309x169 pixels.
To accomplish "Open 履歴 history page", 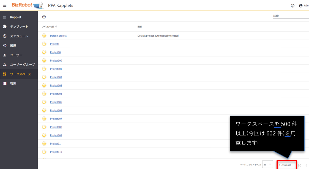I will click(x=13, y=46).
